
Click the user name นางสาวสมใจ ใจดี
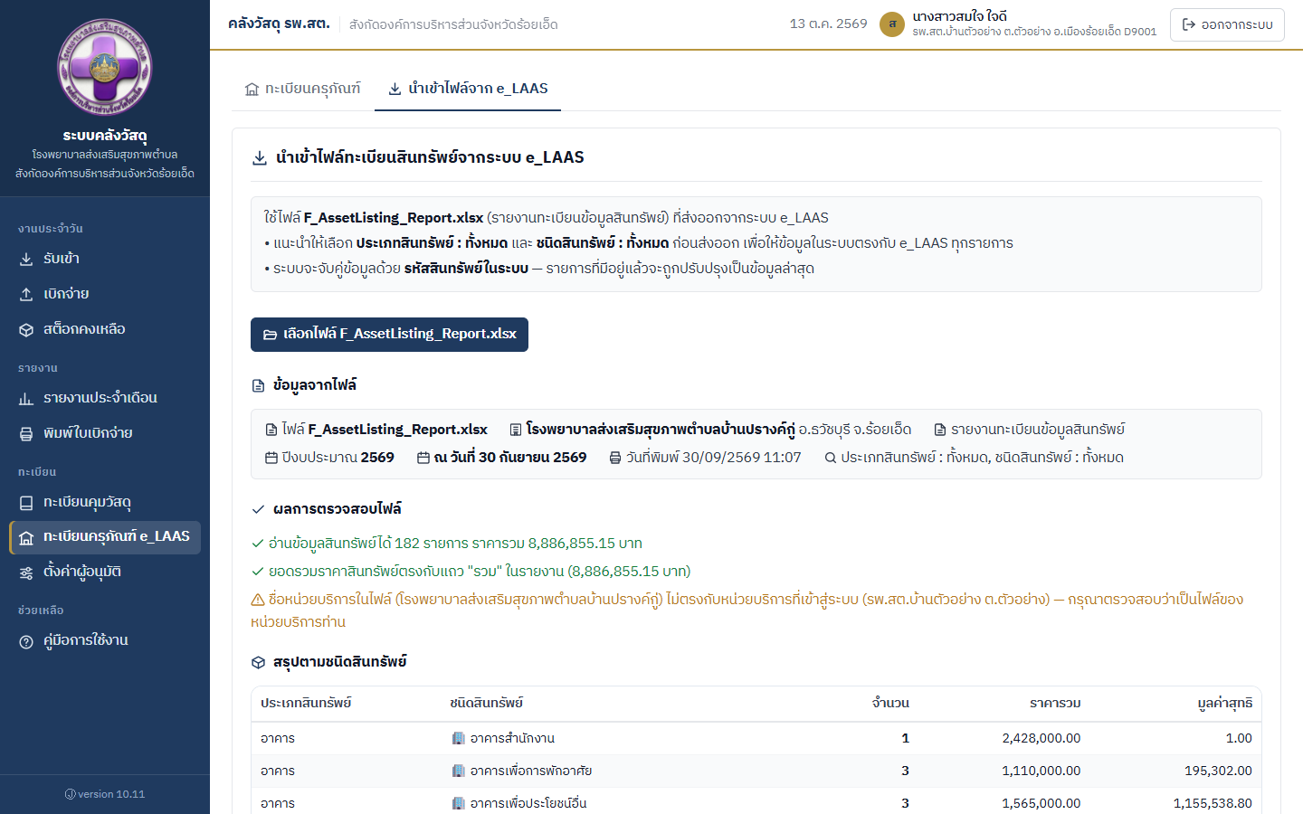960,17
